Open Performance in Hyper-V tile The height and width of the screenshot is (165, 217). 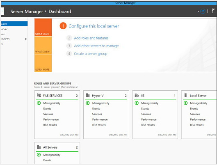pyautogui.click(x=100, y=119)
